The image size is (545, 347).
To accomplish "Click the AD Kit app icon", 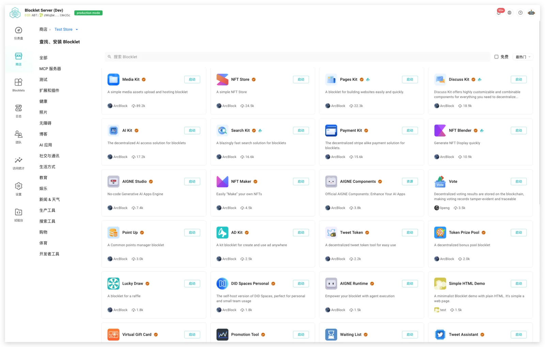I will click(222, 233).
